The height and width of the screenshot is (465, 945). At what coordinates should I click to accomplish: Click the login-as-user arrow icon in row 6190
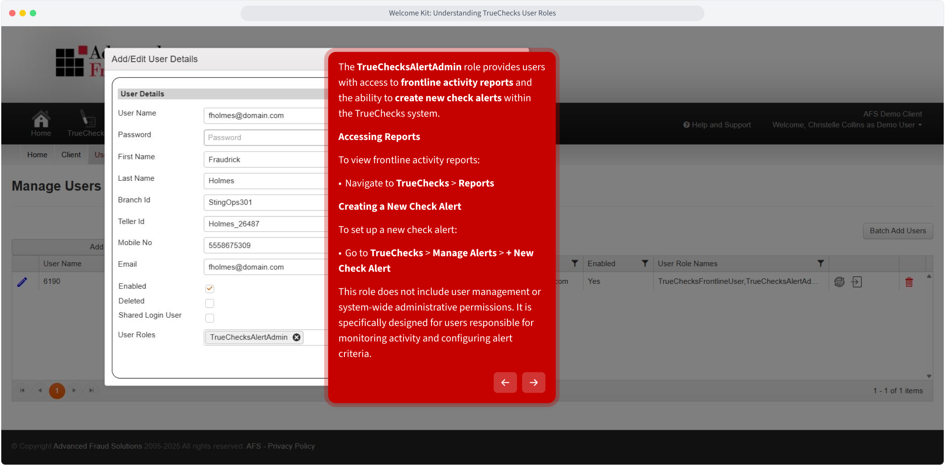click(x=857, y=282)
